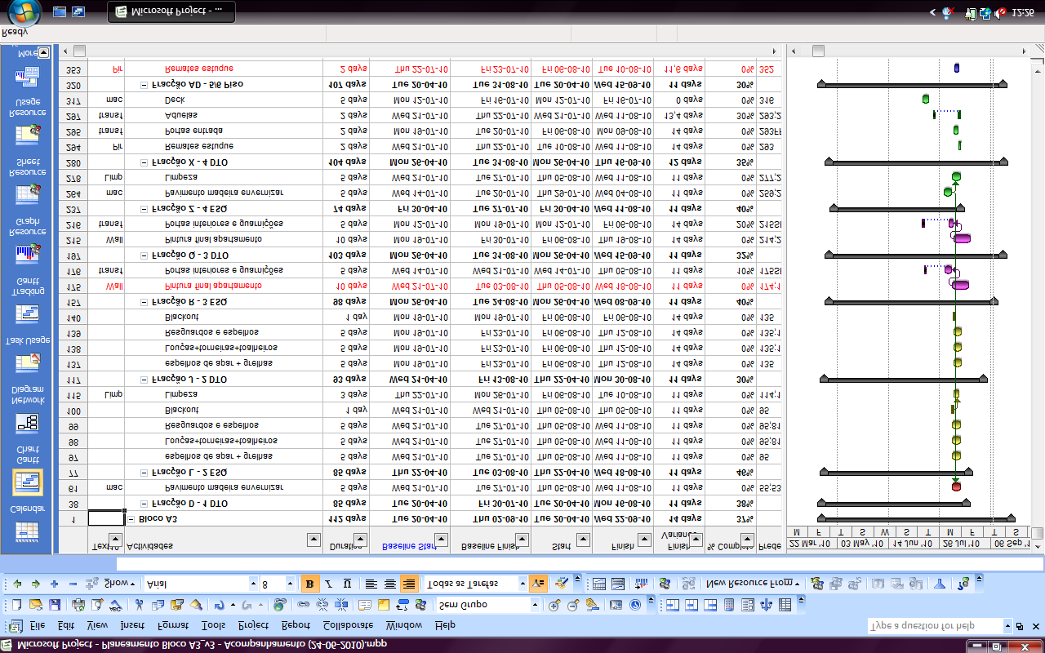Open the Duration column filter arrow
The width and height of the screenshot is (1045, 653).
click(x=360, y=539)
